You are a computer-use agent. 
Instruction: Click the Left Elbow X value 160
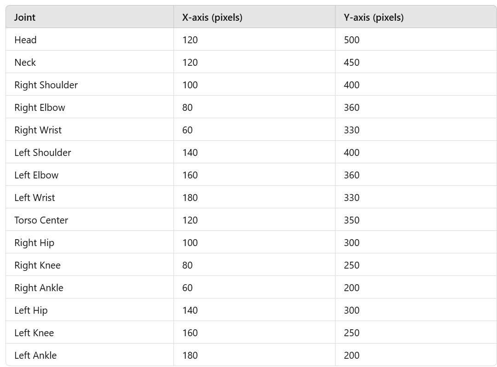click(x=190, y=175)
